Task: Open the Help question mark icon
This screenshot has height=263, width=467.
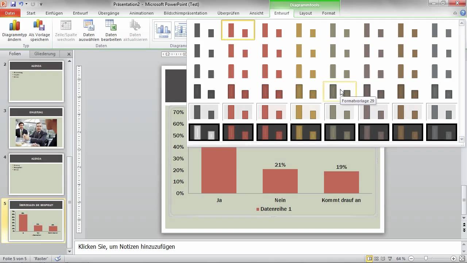Action: (x=462, y=13)
